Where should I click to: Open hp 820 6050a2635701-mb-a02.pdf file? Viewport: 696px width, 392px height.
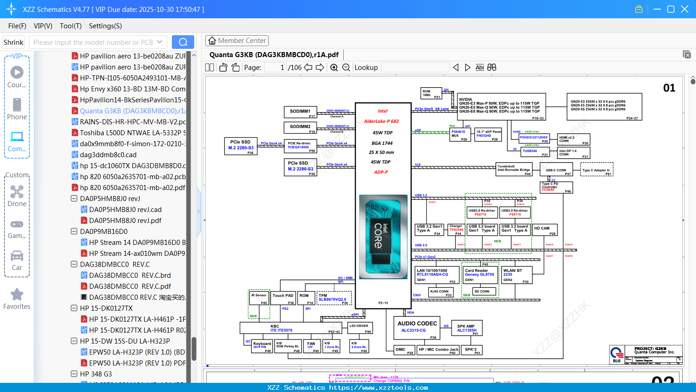coord(128,188)
